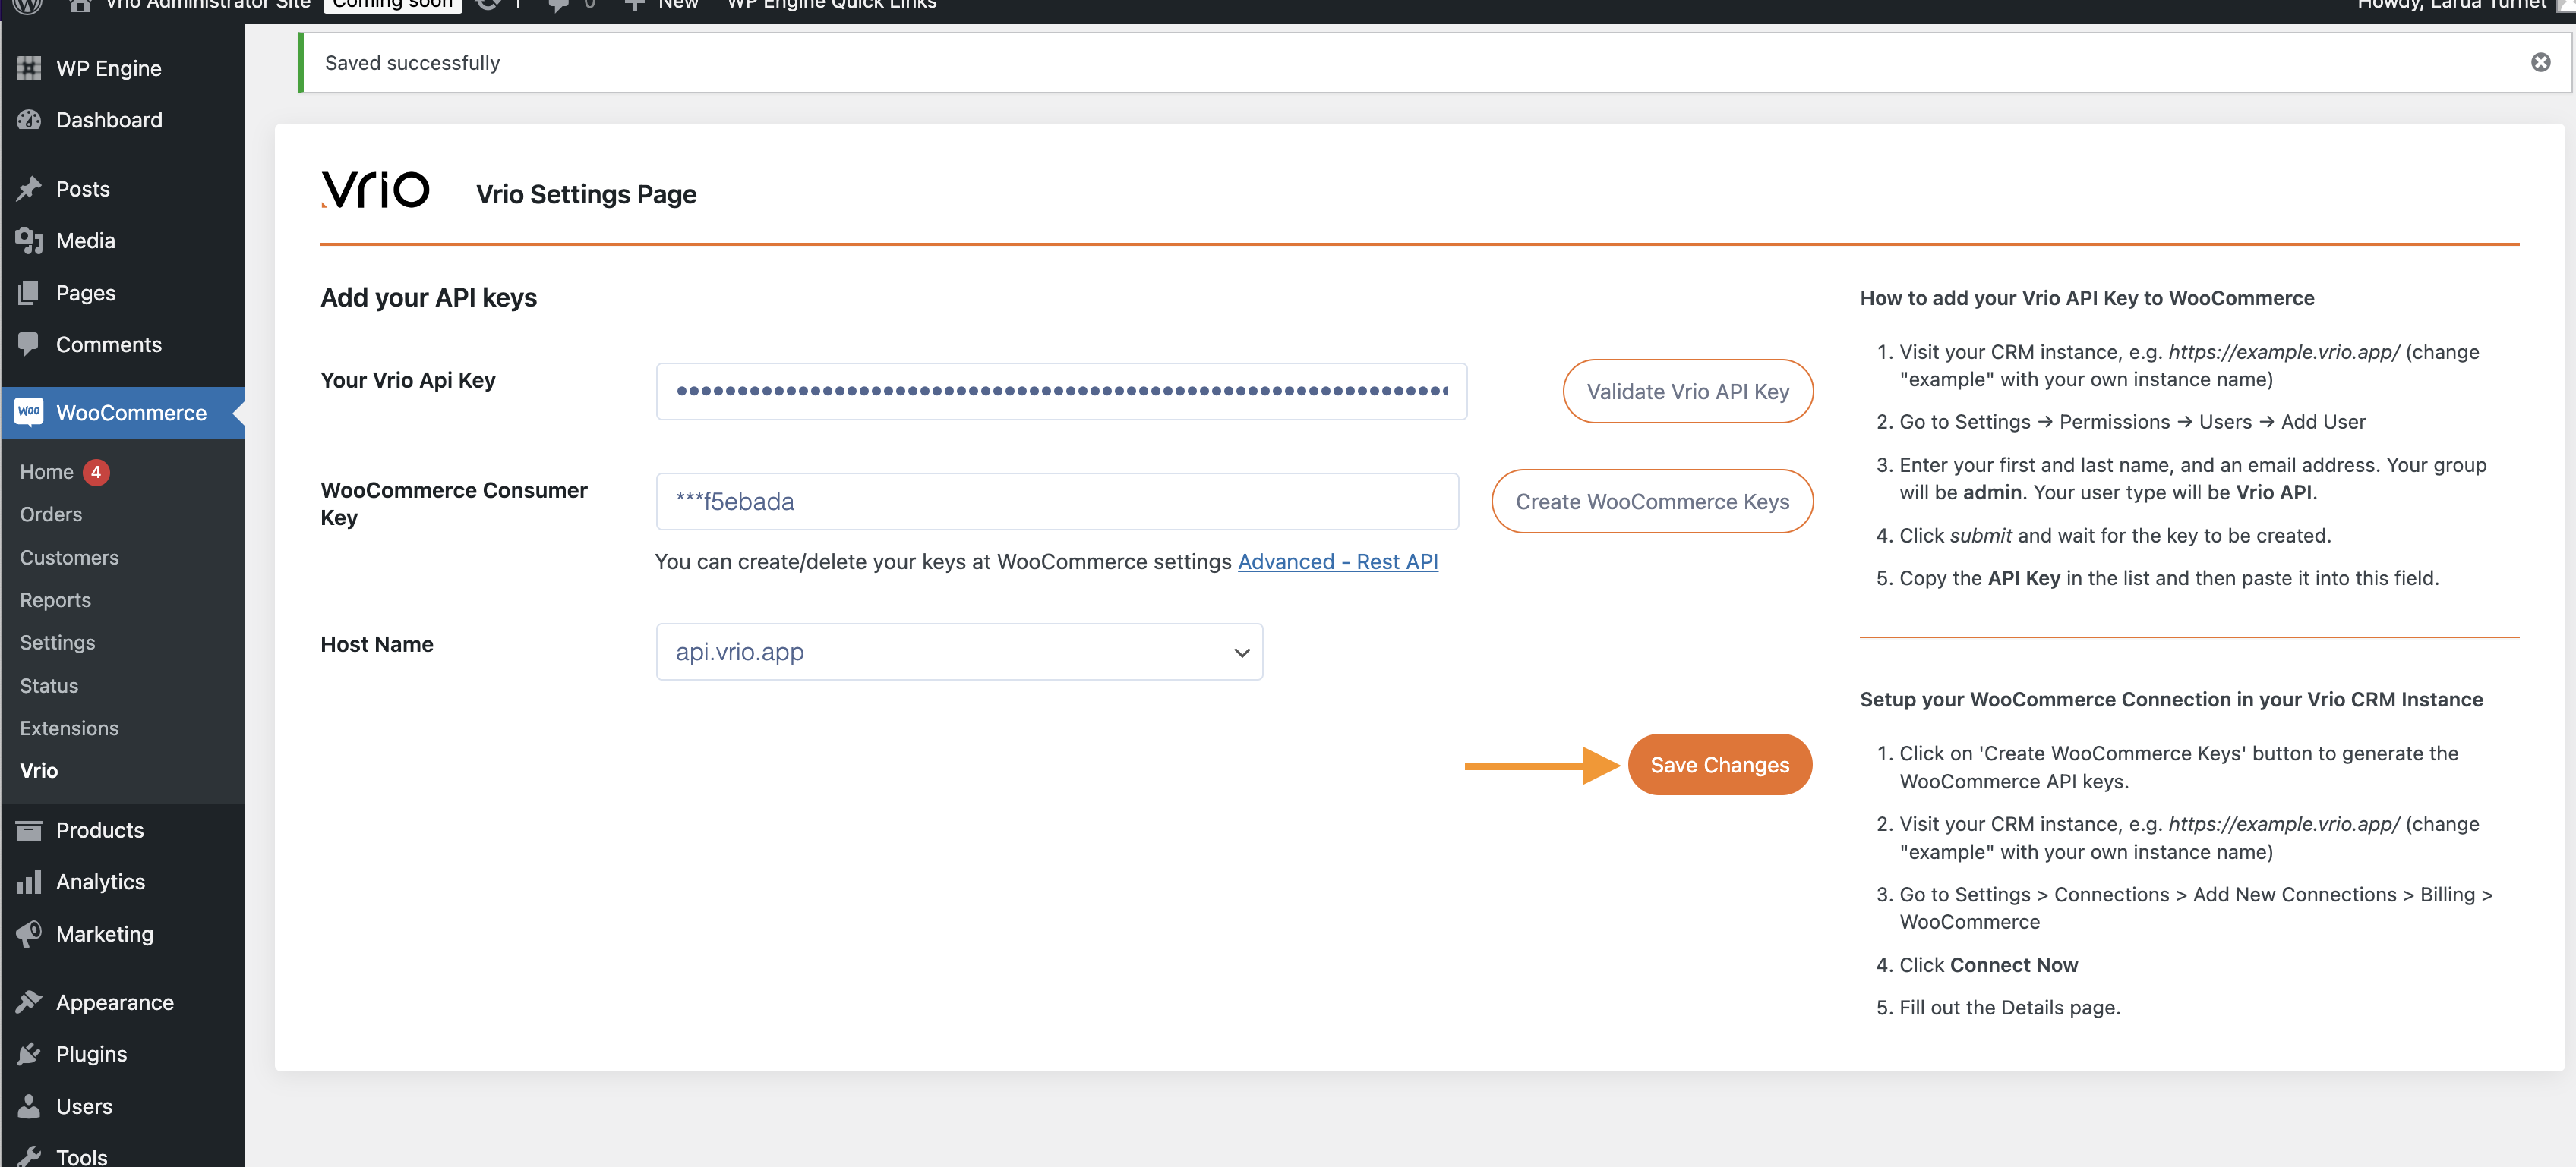
Task: Click the Appearance paintbrush icon
Action: [x=29, y=1002]
